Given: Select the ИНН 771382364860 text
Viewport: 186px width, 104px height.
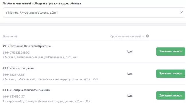Looking at the screenshot, I should [x=16, y=52].
